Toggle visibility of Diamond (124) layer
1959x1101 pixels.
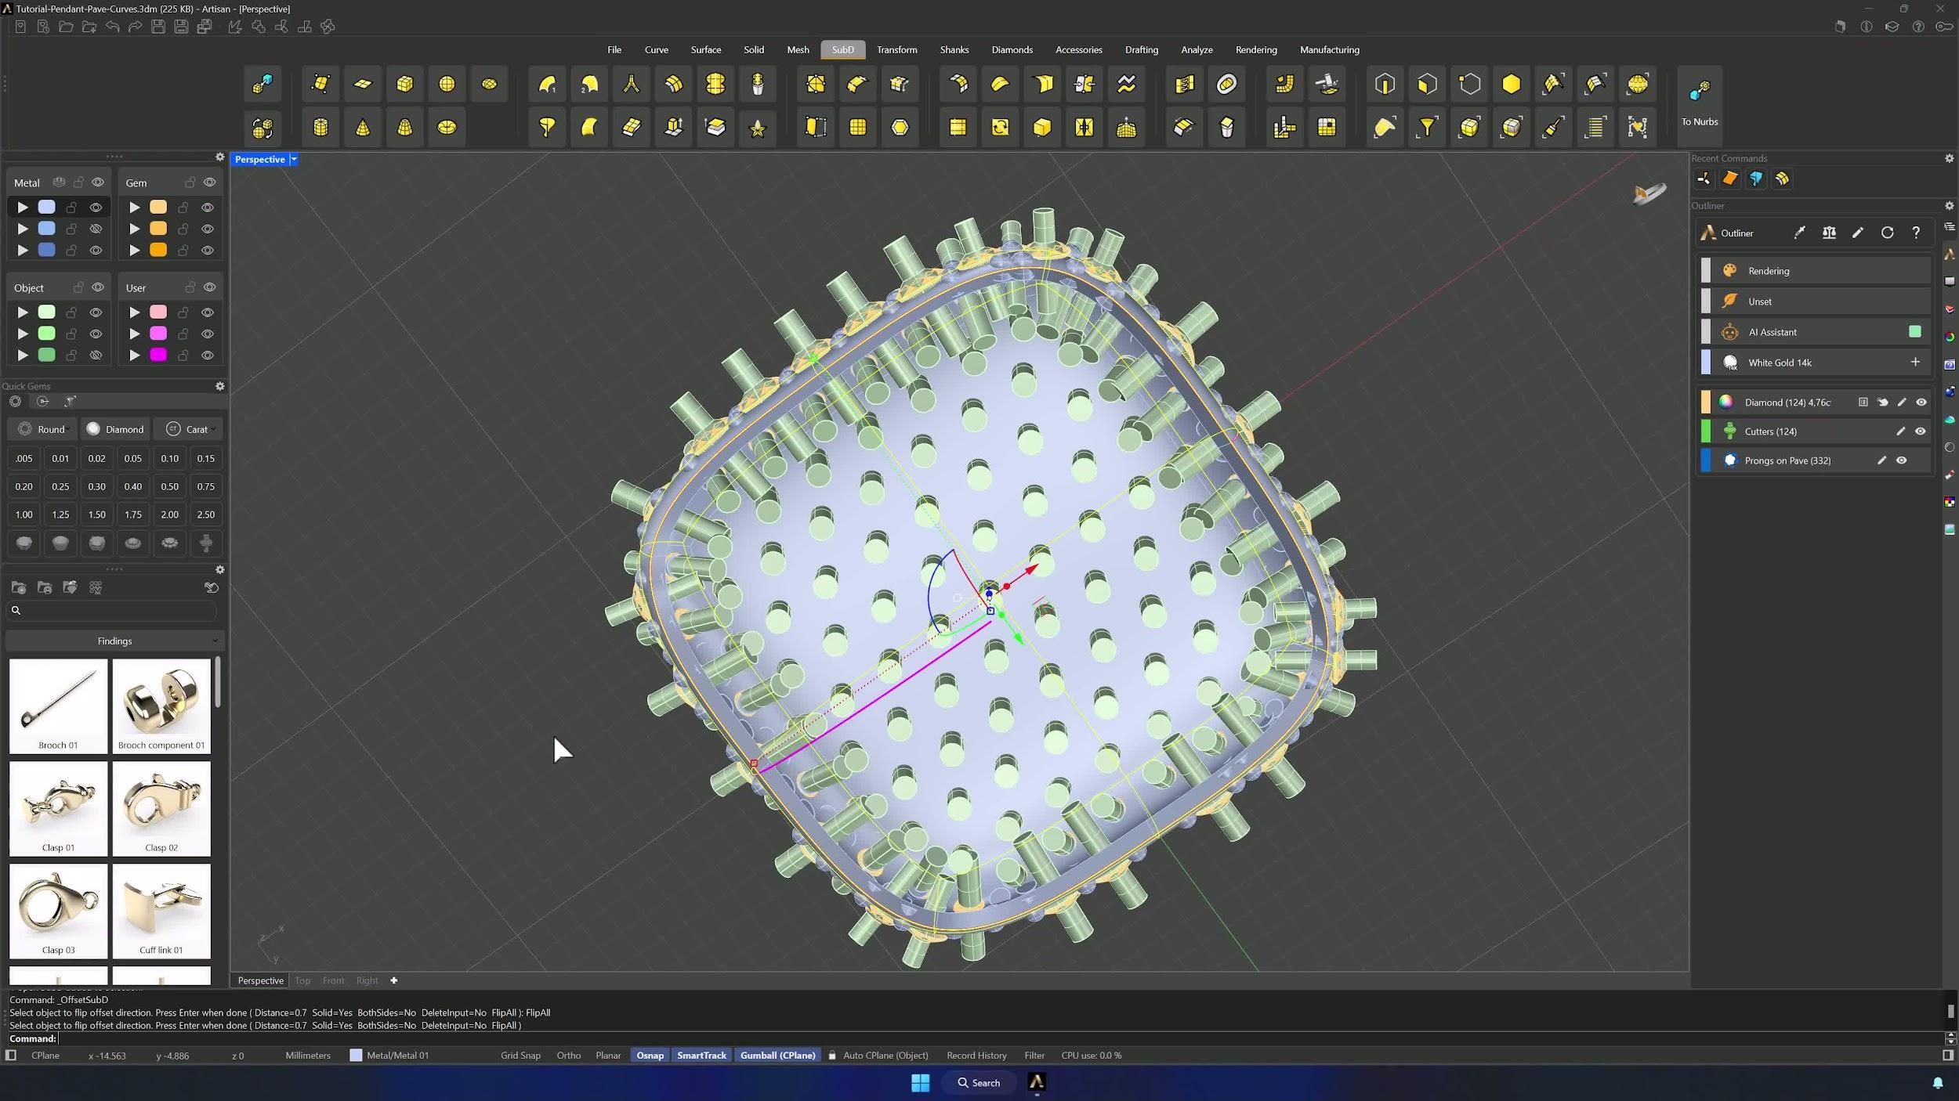[1921, 402]
